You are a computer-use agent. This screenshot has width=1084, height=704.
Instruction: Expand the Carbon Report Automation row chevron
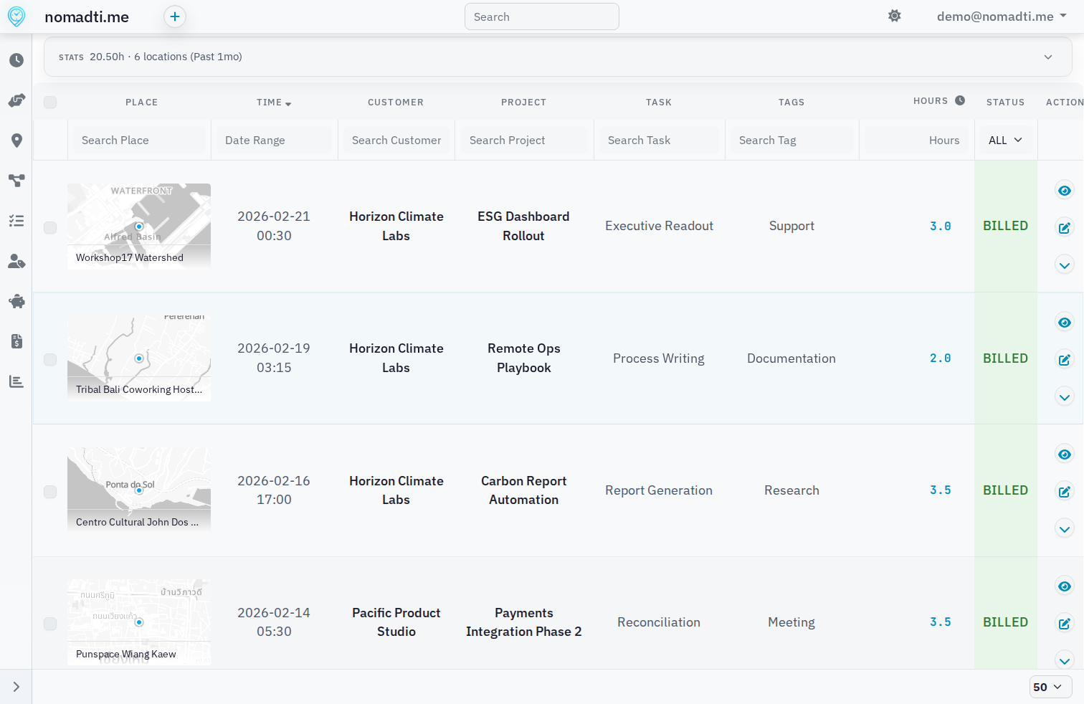point(1064,528)
